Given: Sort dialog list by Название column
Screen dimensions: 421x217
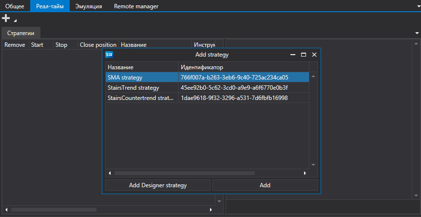Looking at the screenshot, I should click(142, 67).
